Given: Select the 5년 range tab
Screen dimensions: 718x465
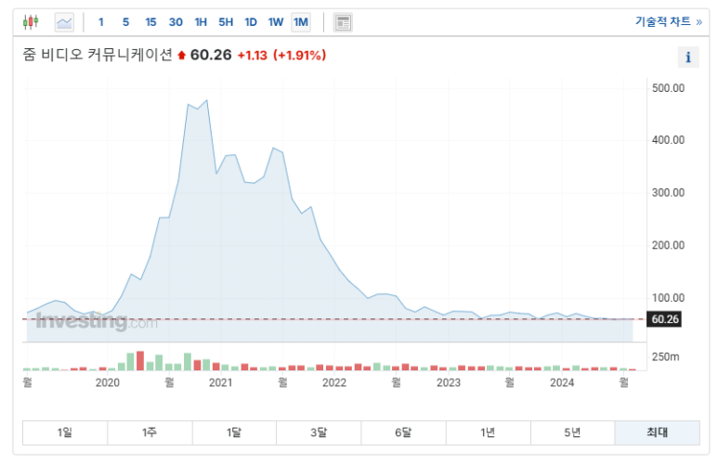Looking at the screenshot, I should tap(572, 433).
